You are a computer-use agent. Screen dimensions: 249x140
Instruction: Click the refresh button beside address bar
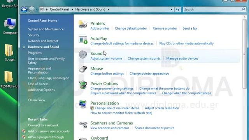coord(177,9)
